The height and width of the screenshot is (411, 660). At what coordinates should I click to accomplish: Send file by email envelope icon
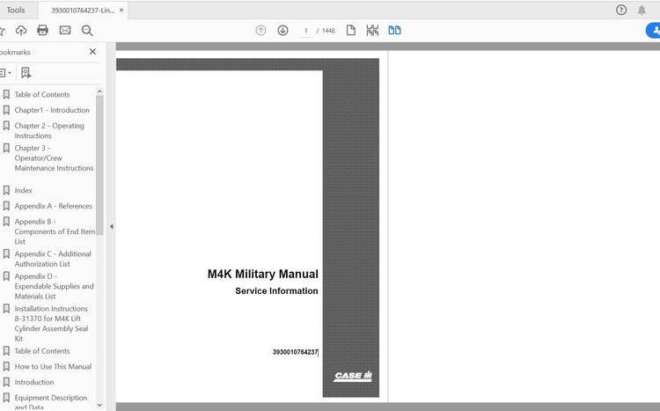pos(65,30)
